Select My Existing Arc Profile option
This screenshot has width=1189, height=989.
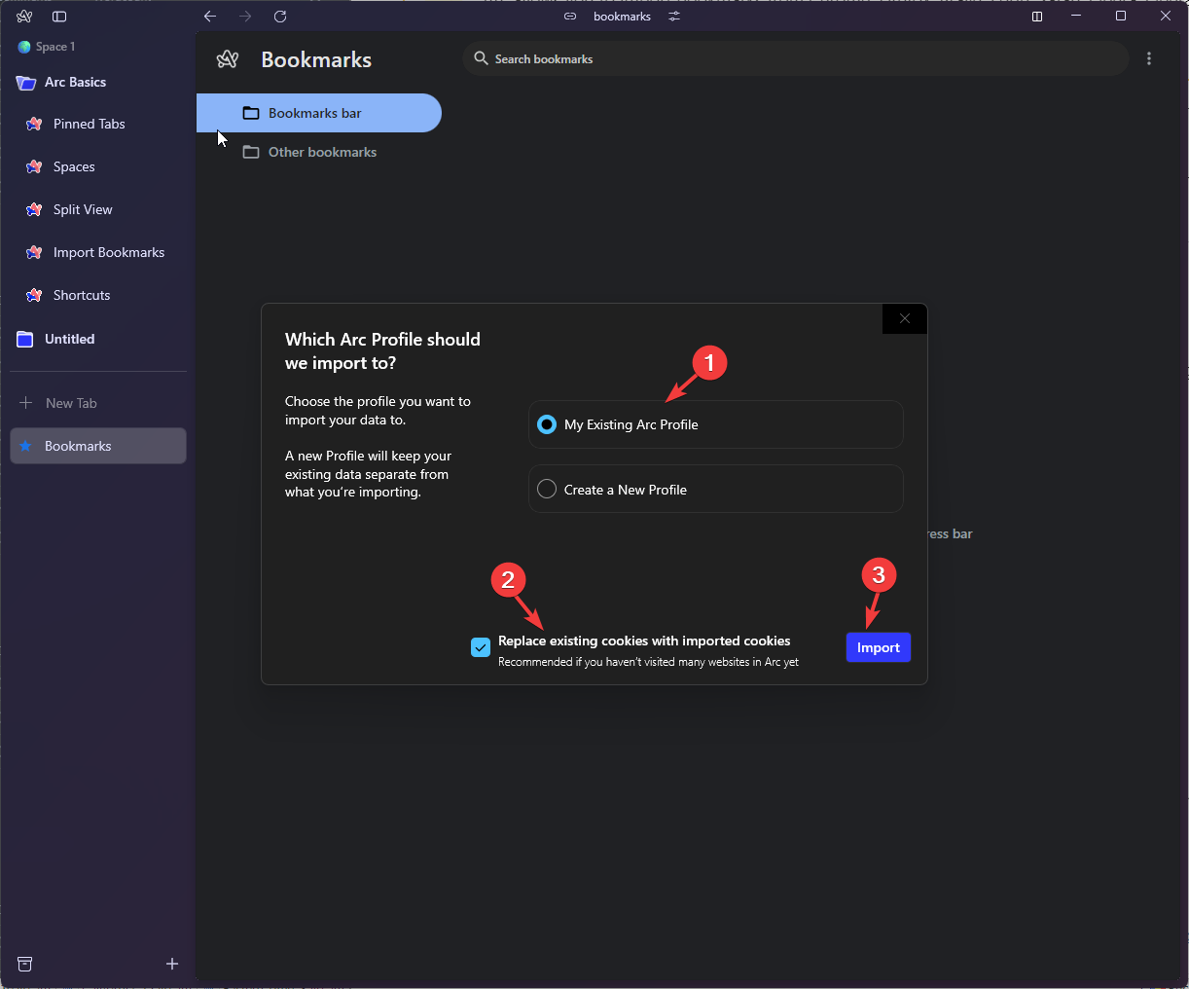click(x=716, y=424)
